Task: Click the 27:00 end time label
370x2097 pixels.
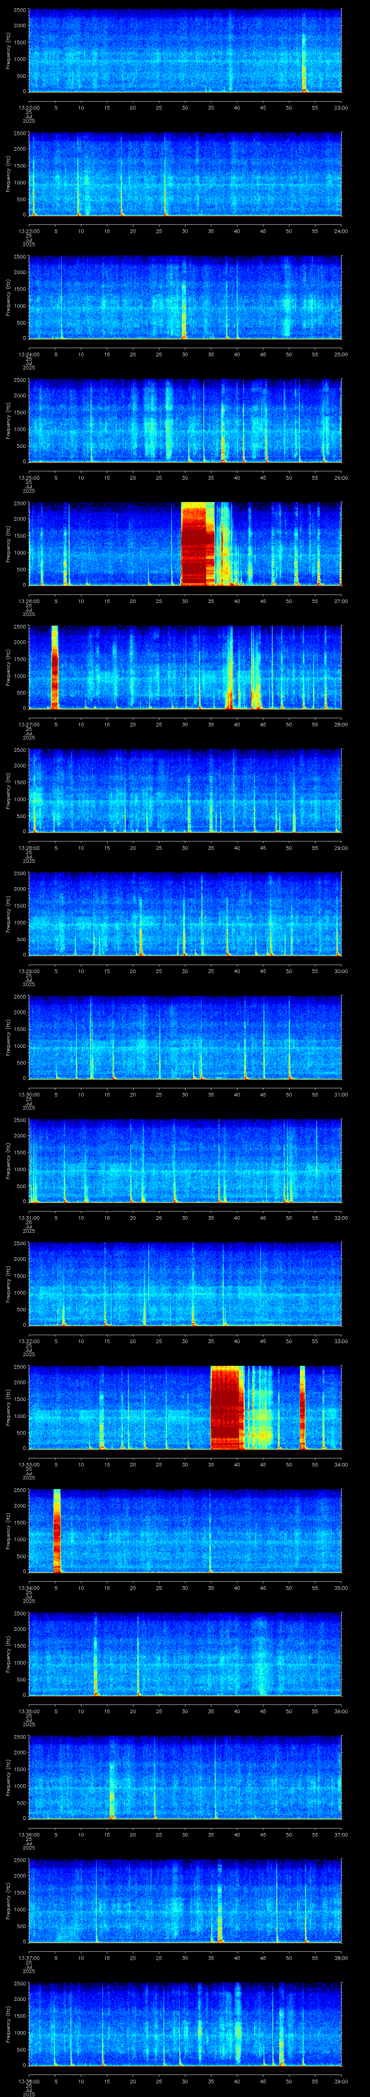Action: [341, 601]
